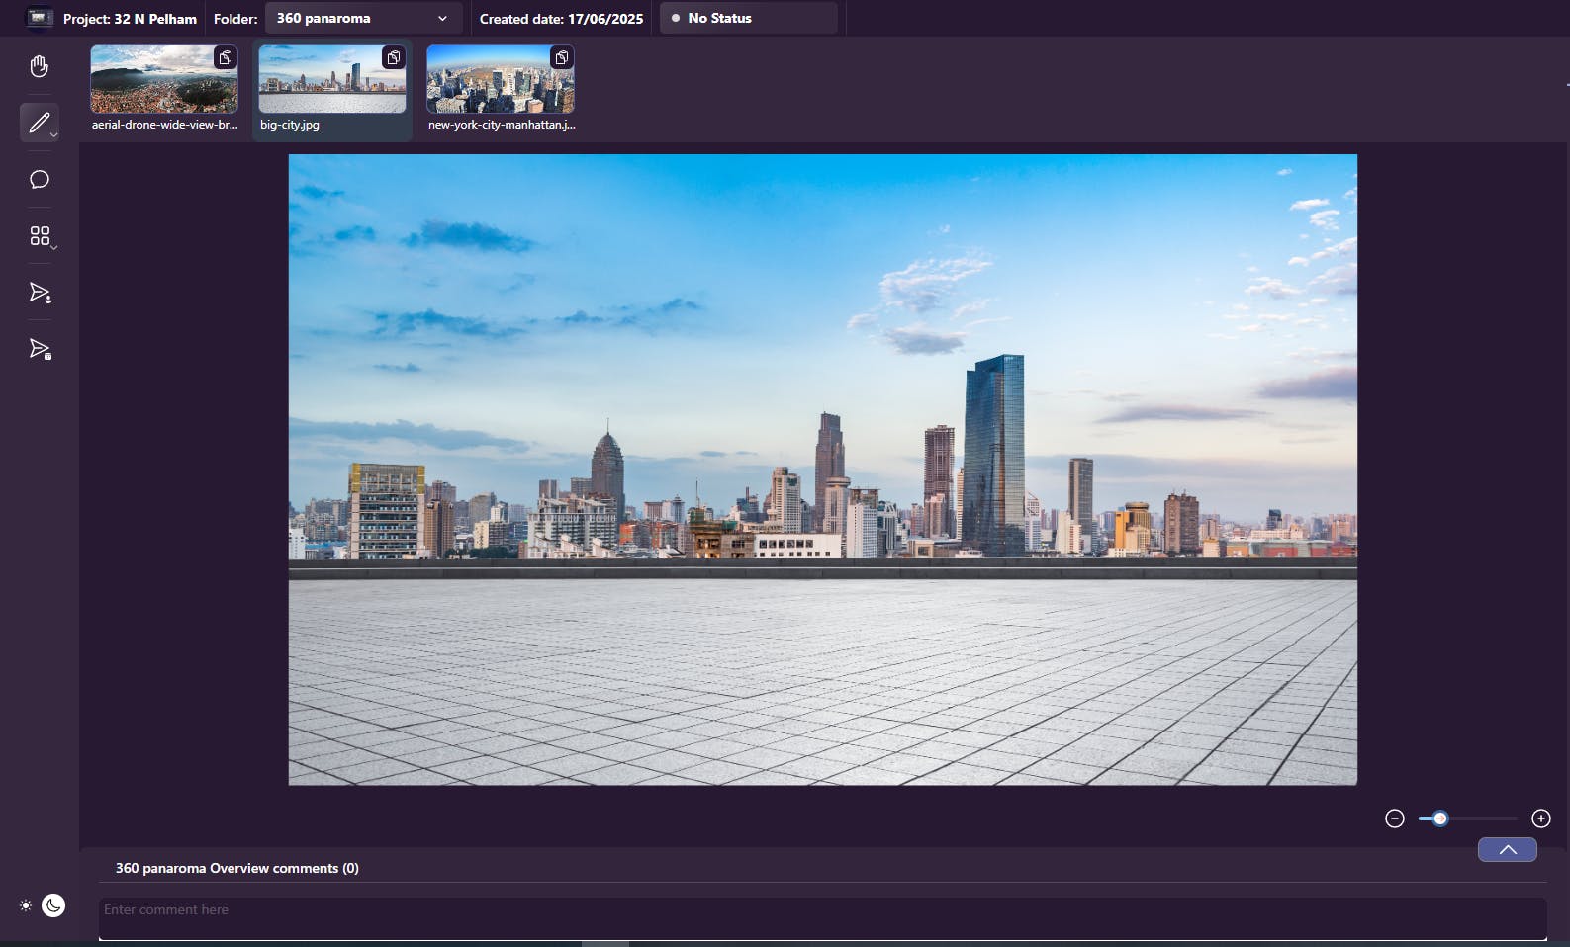Screen dimensions: 1570x947
Task: Select the big-city.jpg thumbnail
Action: (332, 79)
